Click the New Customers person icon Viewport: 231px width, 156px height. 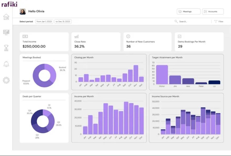click(128, 36)
